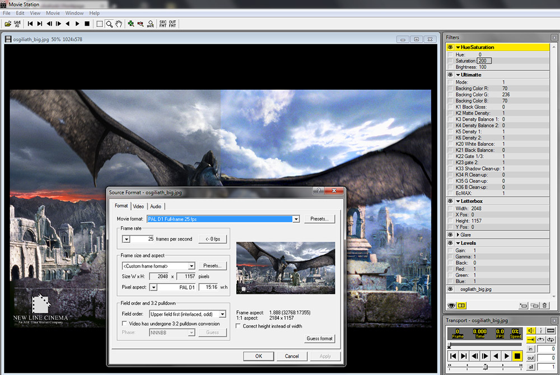
Task: Enable ping-pong playback mode in Transport
Action: (550, 340)
